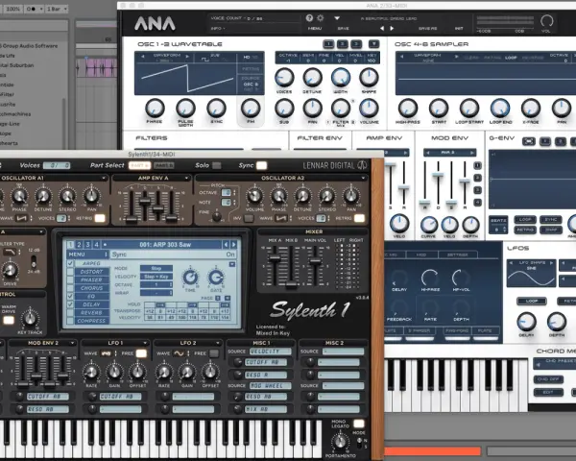Click Oscillator A1 wave shape icon
Viewport: 576px width, 461px height.
pyautogui.click(x=21, y=218)
